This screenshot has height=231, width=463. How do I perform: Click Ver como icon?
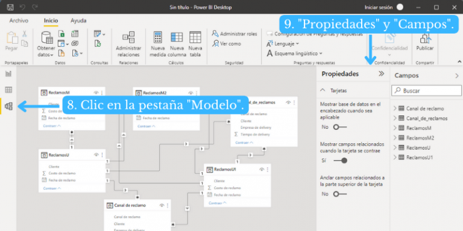[215, 43]
